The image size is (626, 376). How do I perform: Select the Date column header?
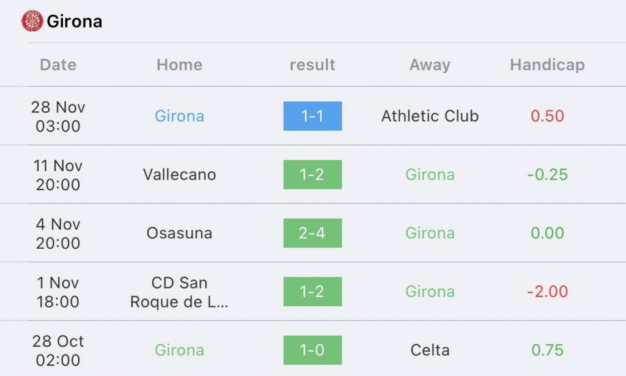pos(58,65)
